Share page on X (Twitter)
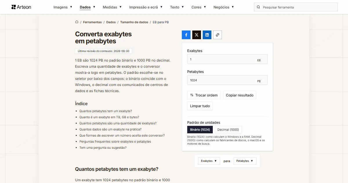 pos(197,35)
